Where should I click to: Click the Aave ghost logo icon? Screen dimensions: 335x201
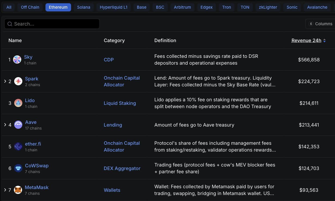pyautogui.click(x=18, y=125)
